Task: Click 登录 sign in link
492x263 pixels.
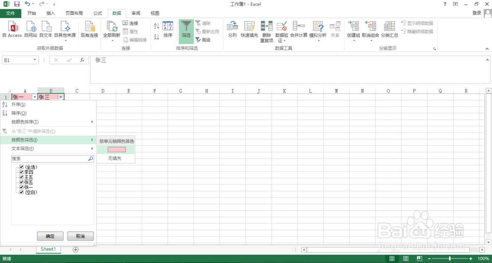Action: (x=477, y=13)
